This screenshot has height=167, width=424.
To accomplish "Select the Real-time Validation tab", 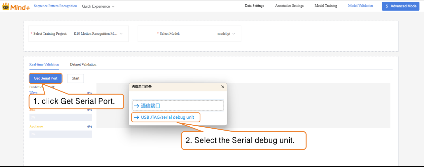I will click(x=44, y=64).
